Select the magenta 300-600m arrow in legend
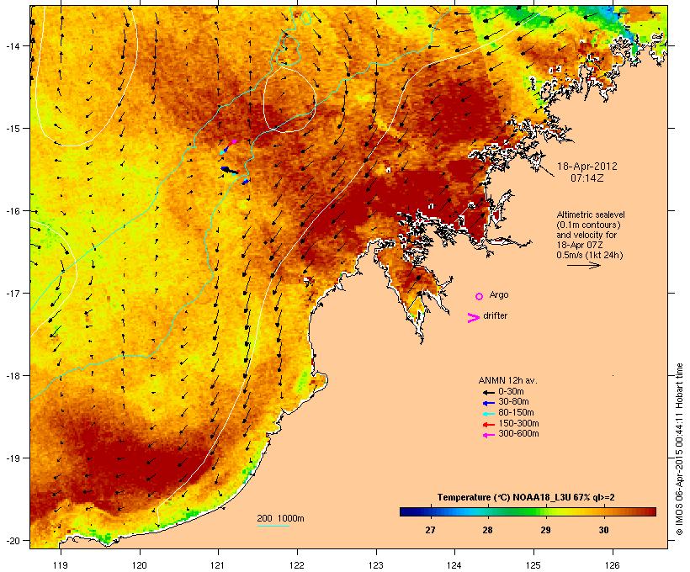The width and height of the screenshot is (690, 572). click(488, 435)
